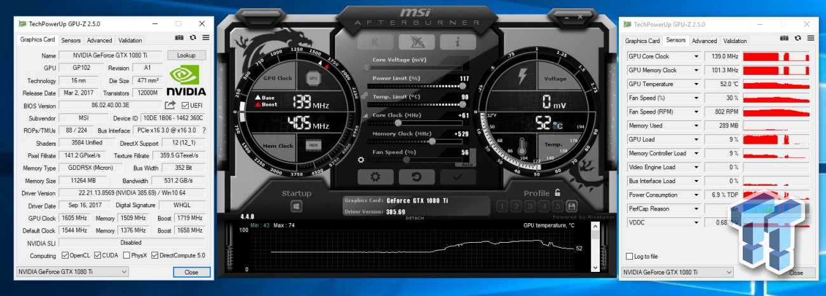
Task: Select Afterburner profile slot 1
Action: [x=501, y=207]
